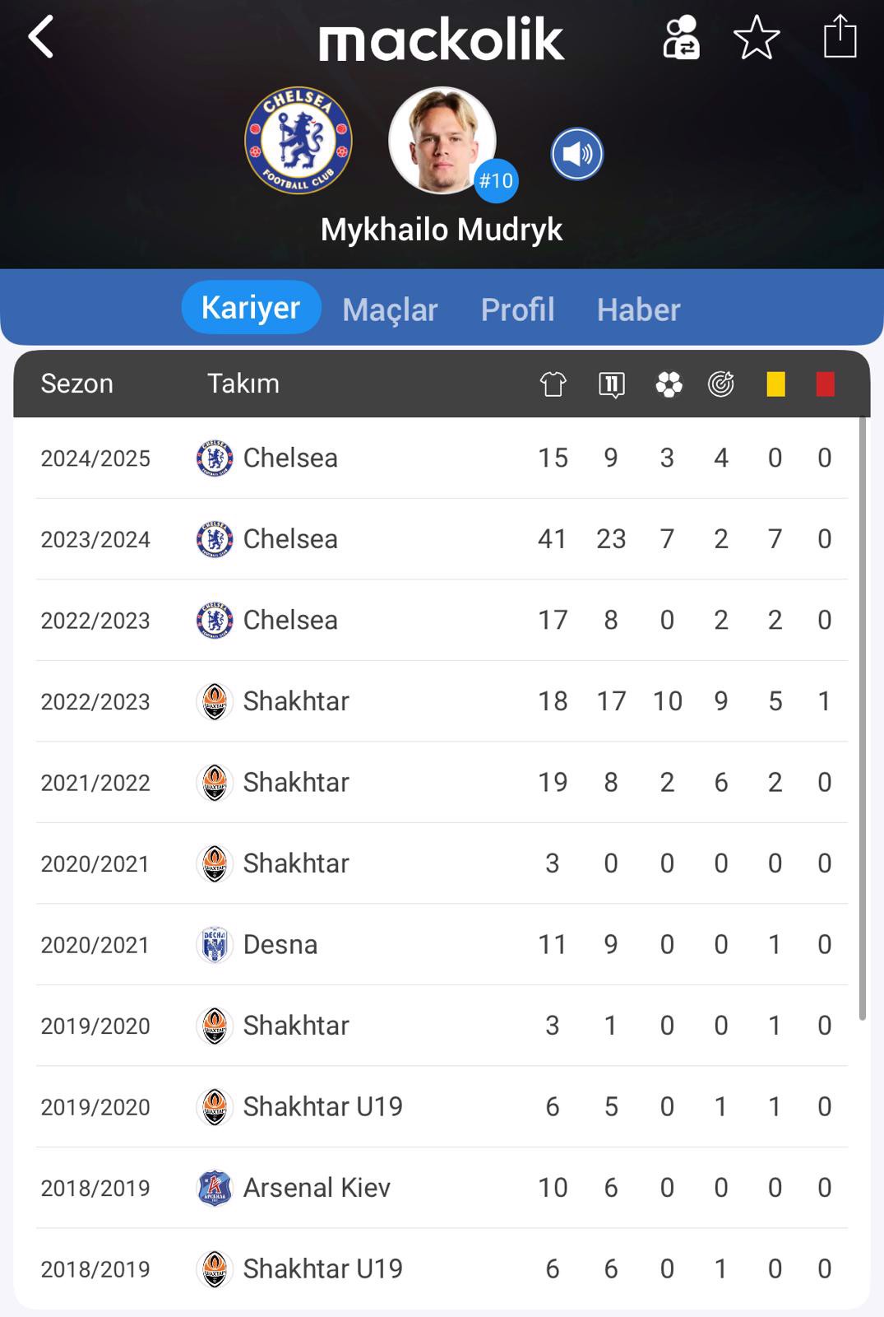Image resolution: width=884 pixels, height=1317 pixels.
Task: Click the career table scrollbar
Action: pos(862,718)
